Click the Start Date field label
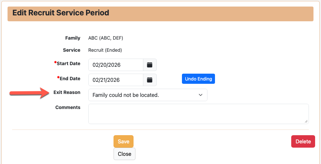Viewport: 321px width, 164px height. coord(68,64)
